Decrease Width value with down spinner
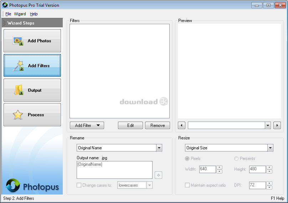The width and height of the screenshot is (288, 203). [219, 171]
